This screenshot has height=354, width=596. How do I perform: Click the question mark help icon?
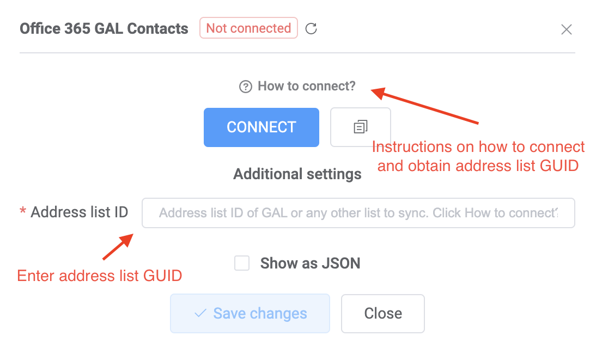[x=246, y=86]
